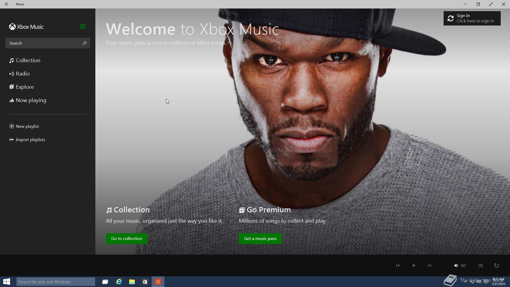Toggle repeat mode
This screenshot has width=510, height=287.
(496, 265)
